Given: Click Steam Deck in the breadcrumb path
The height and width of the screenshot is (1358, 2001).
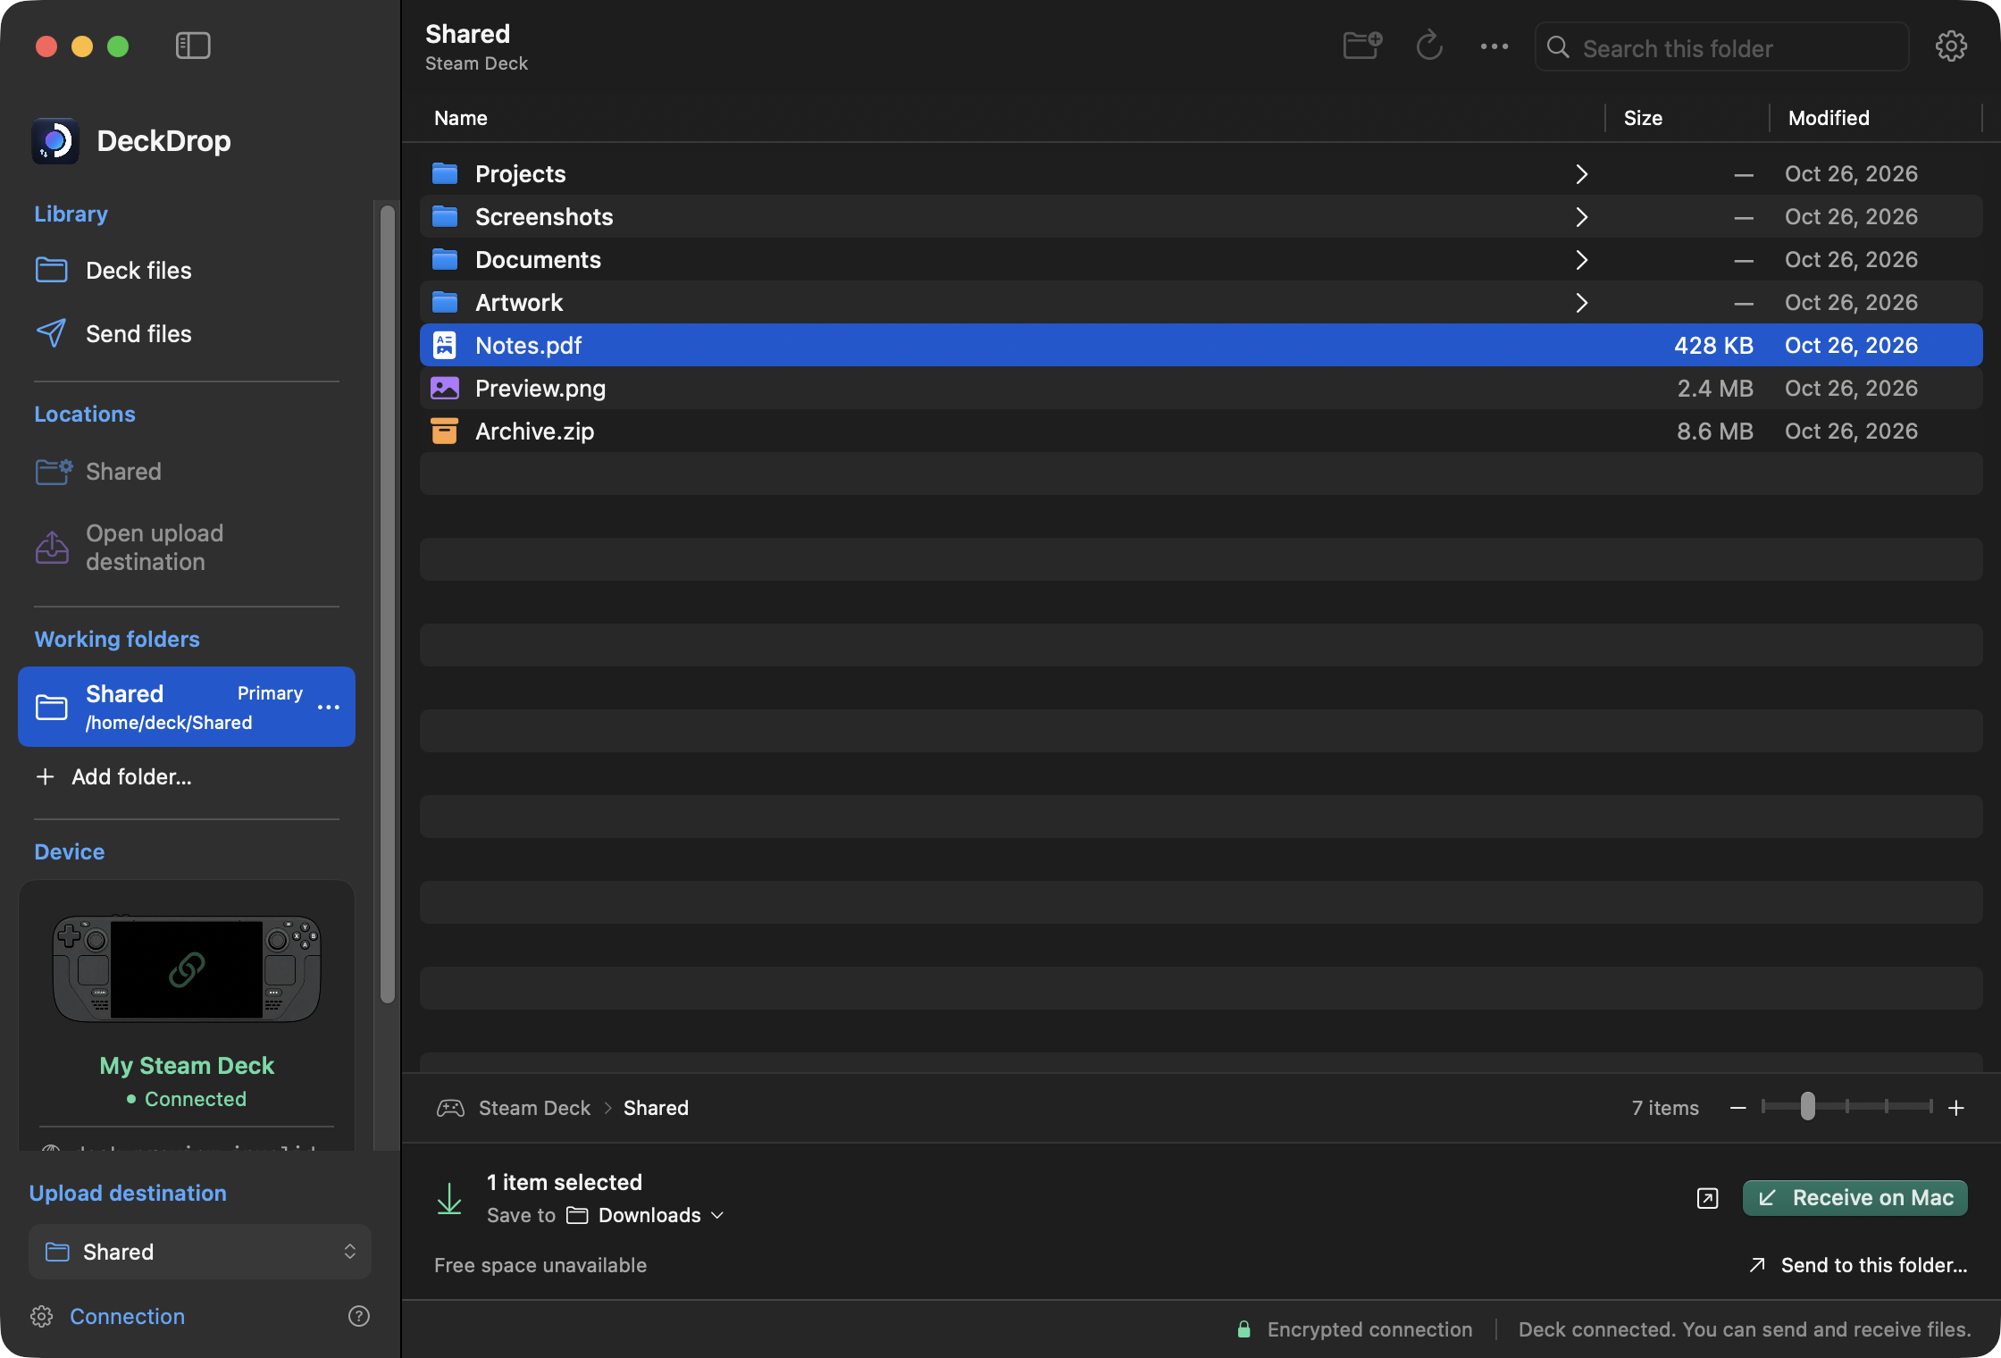Looking at the screenshot, I should click(x=534, y=1108).
